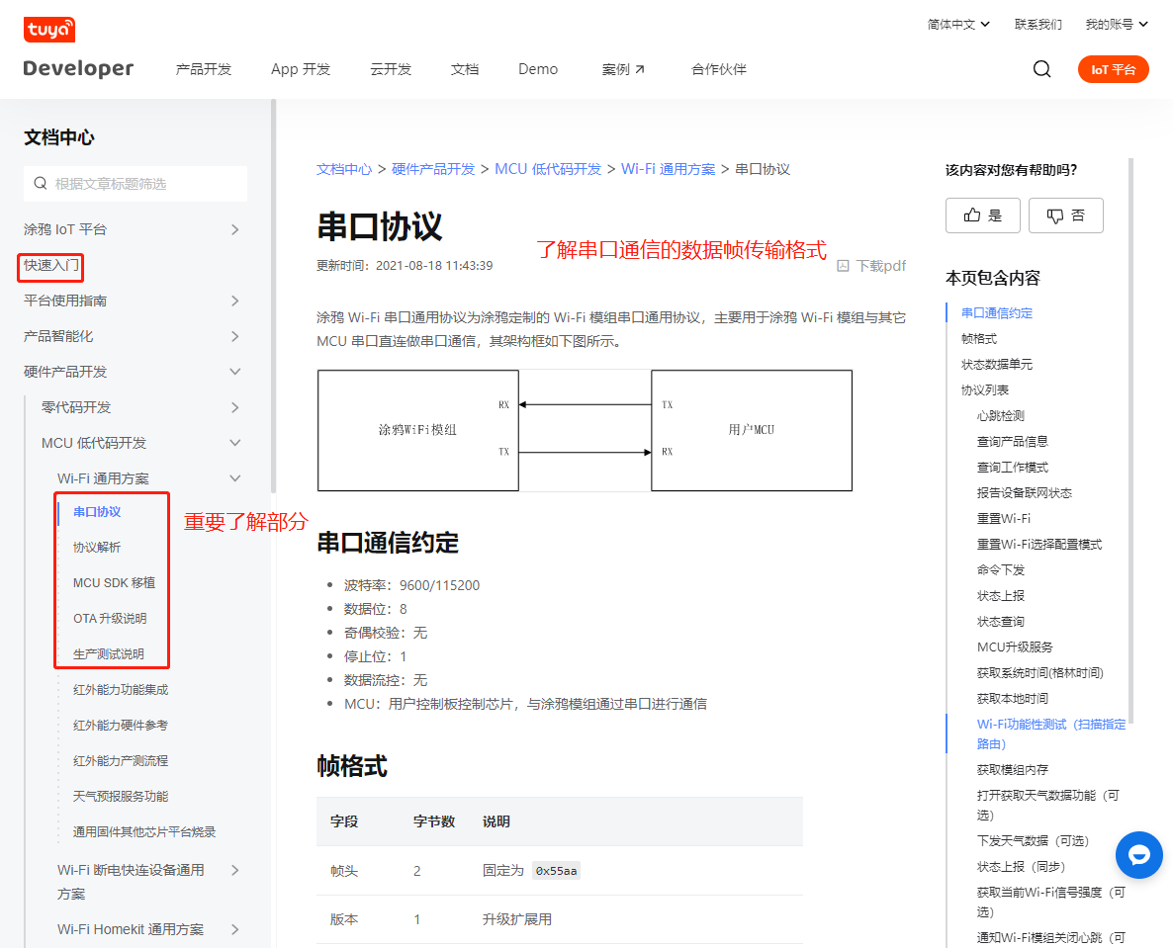Collapse 硬件产品开发 chevron
Viewport: 1173px width, 948px height.
click(235, 372)
